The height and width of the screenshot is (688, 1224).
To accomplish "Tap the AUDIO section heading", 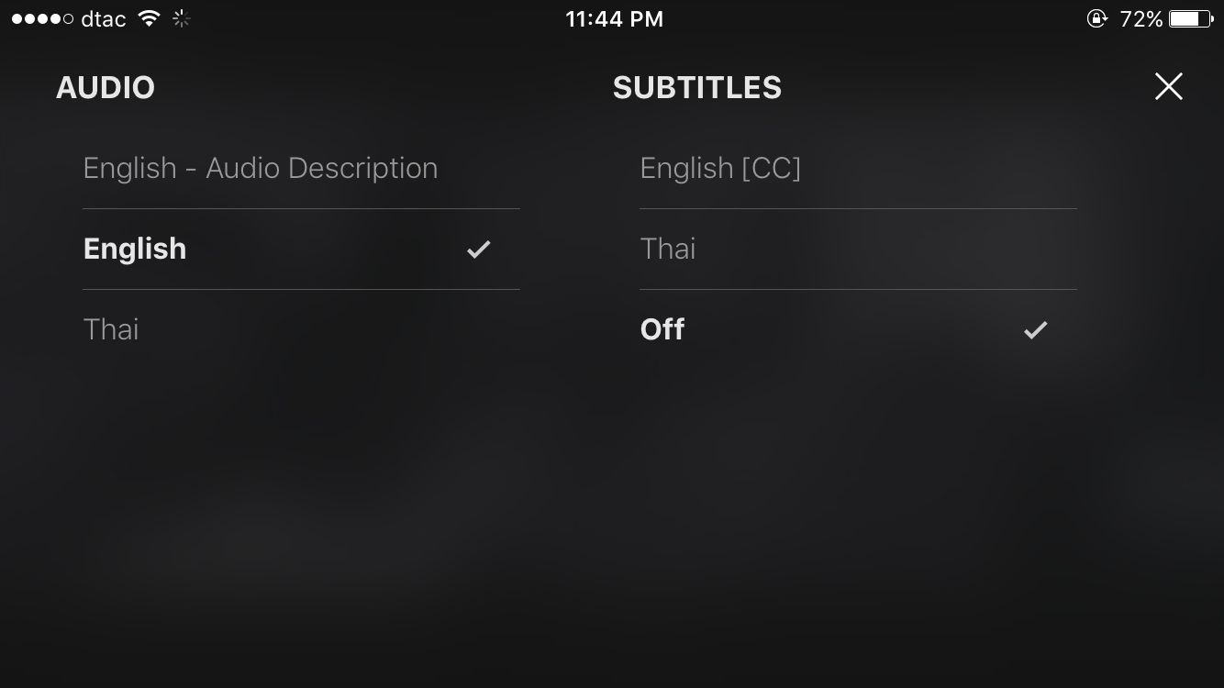I will pyautogui.click(x=106, y=88).
